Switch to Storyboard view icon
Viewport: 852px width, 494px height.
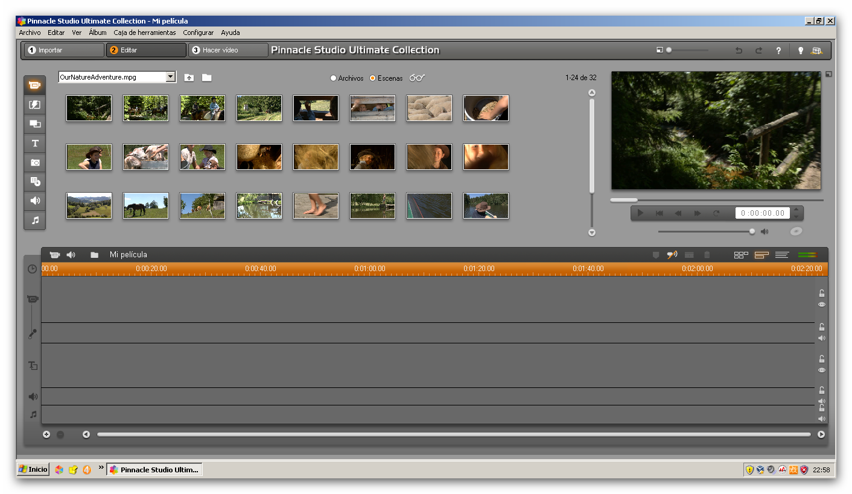tap(741, 255)
